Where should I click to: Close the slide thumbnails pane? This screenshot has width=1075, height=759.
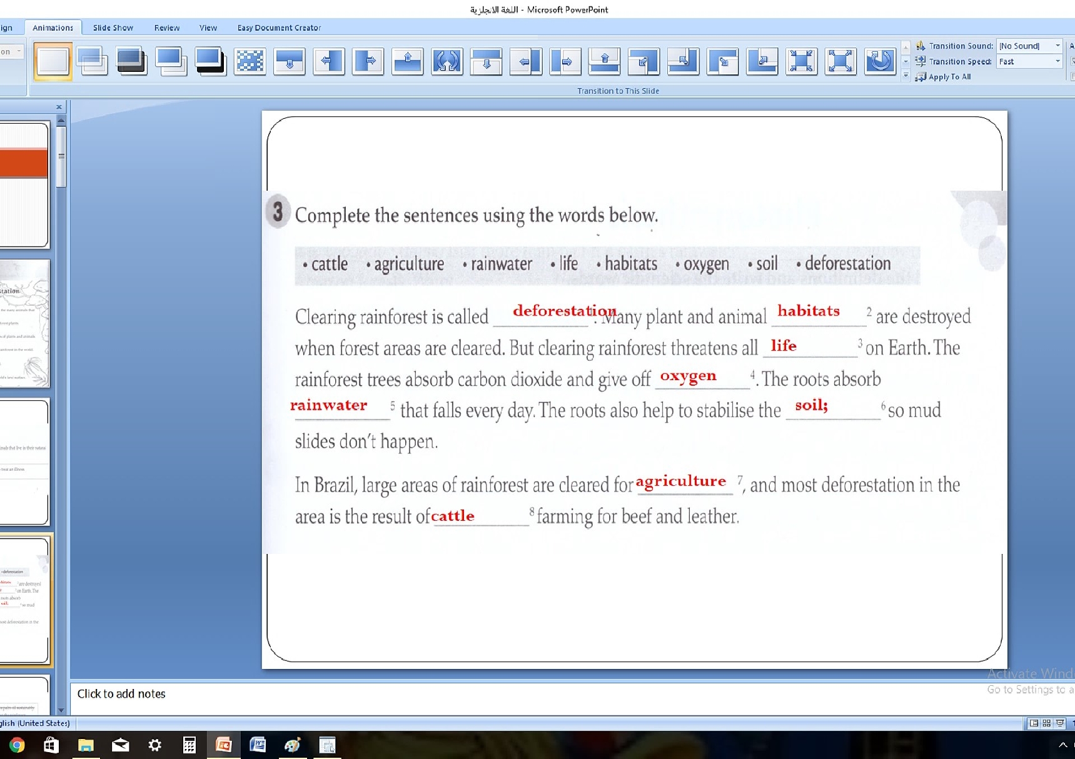(59, 107)
